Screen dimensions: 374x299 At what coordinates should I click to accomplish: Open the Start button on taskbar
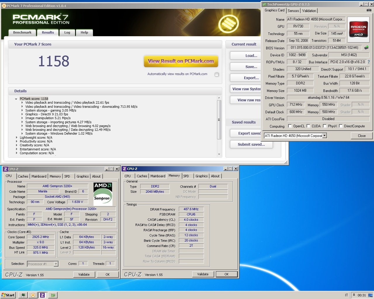8,295
